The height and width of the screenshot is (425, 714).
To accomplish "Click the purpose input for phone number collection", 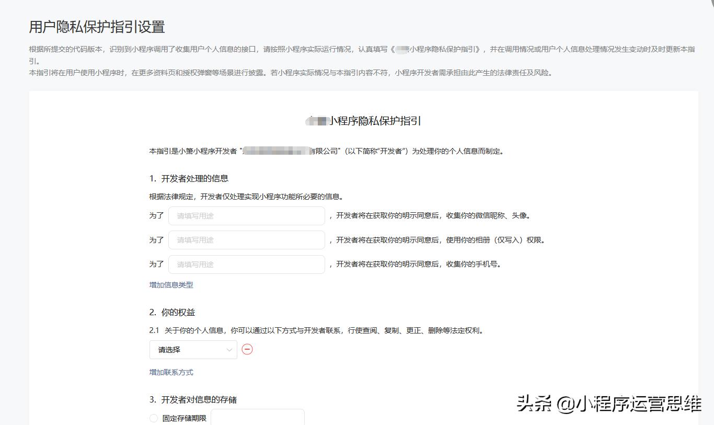I will (x=246, y=265).
